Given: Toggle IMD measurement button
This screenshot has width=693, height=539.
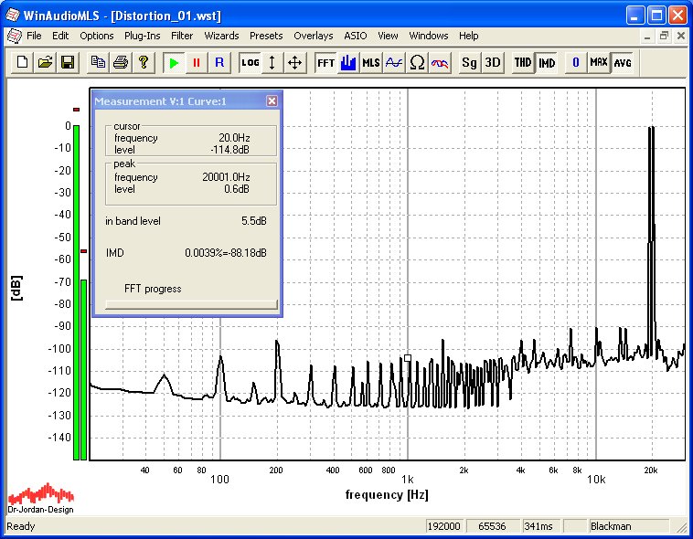Looking at the screenshot, I should (x=547, y=63).
